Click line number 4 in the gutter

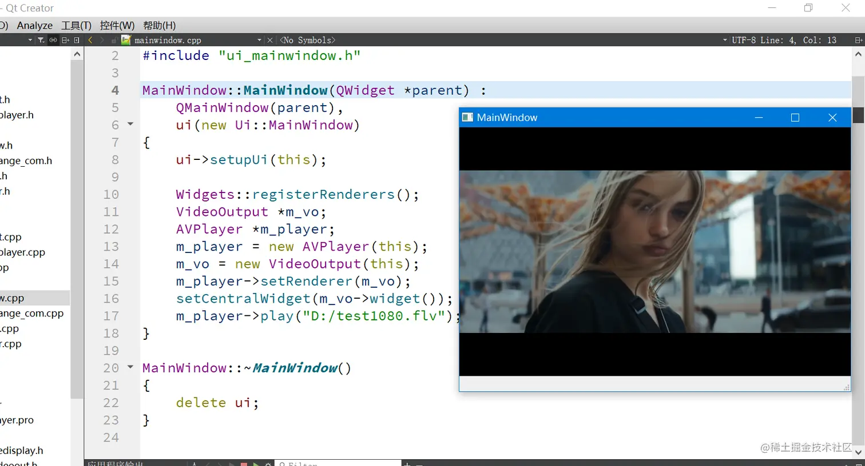coord(115,90)
